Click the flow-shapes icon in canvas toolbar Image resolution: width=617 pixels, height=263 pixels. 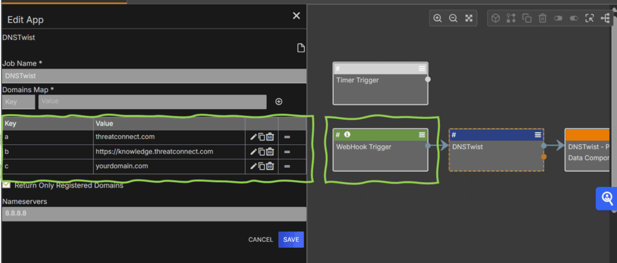pos(511,18)
